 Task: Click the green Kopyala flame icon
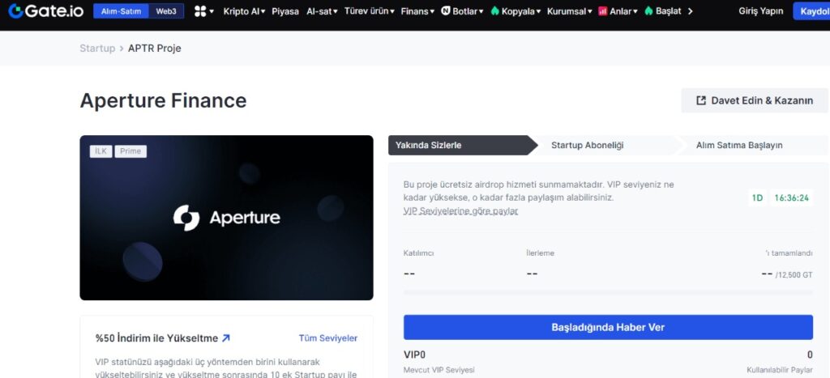[x=495, y=11]
